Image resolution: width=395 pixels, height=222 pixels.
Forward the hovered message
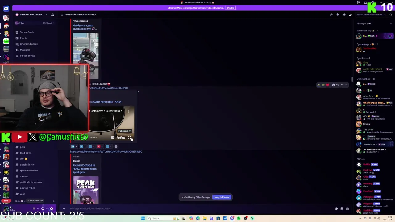[x=342, y=85]
